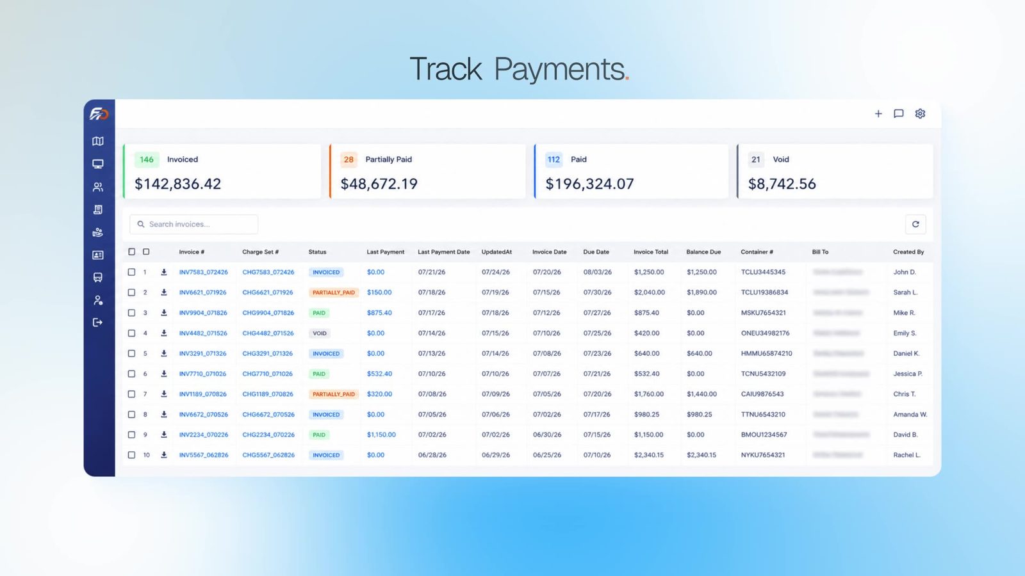Image resolution: width=1025 pixels, height=576 pixels.
Task: Open charge set CHG2234_070226
Action: point(268,435)
